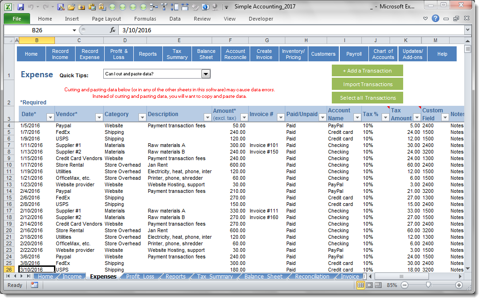Select cell with Invoice #101
Viewport: 482px width, 301px height.
[266, 145]
